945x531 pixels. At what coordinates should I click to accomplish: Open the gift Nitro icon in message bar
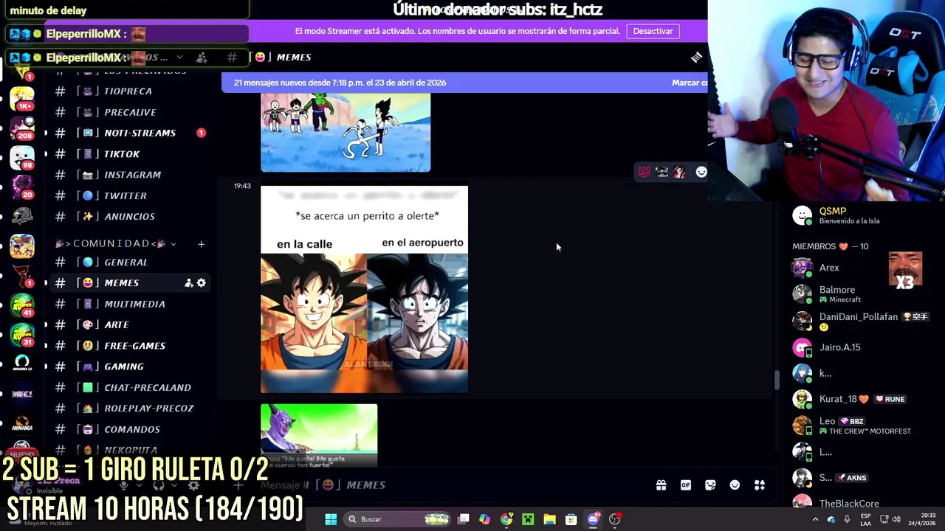[x=661, y=485]
